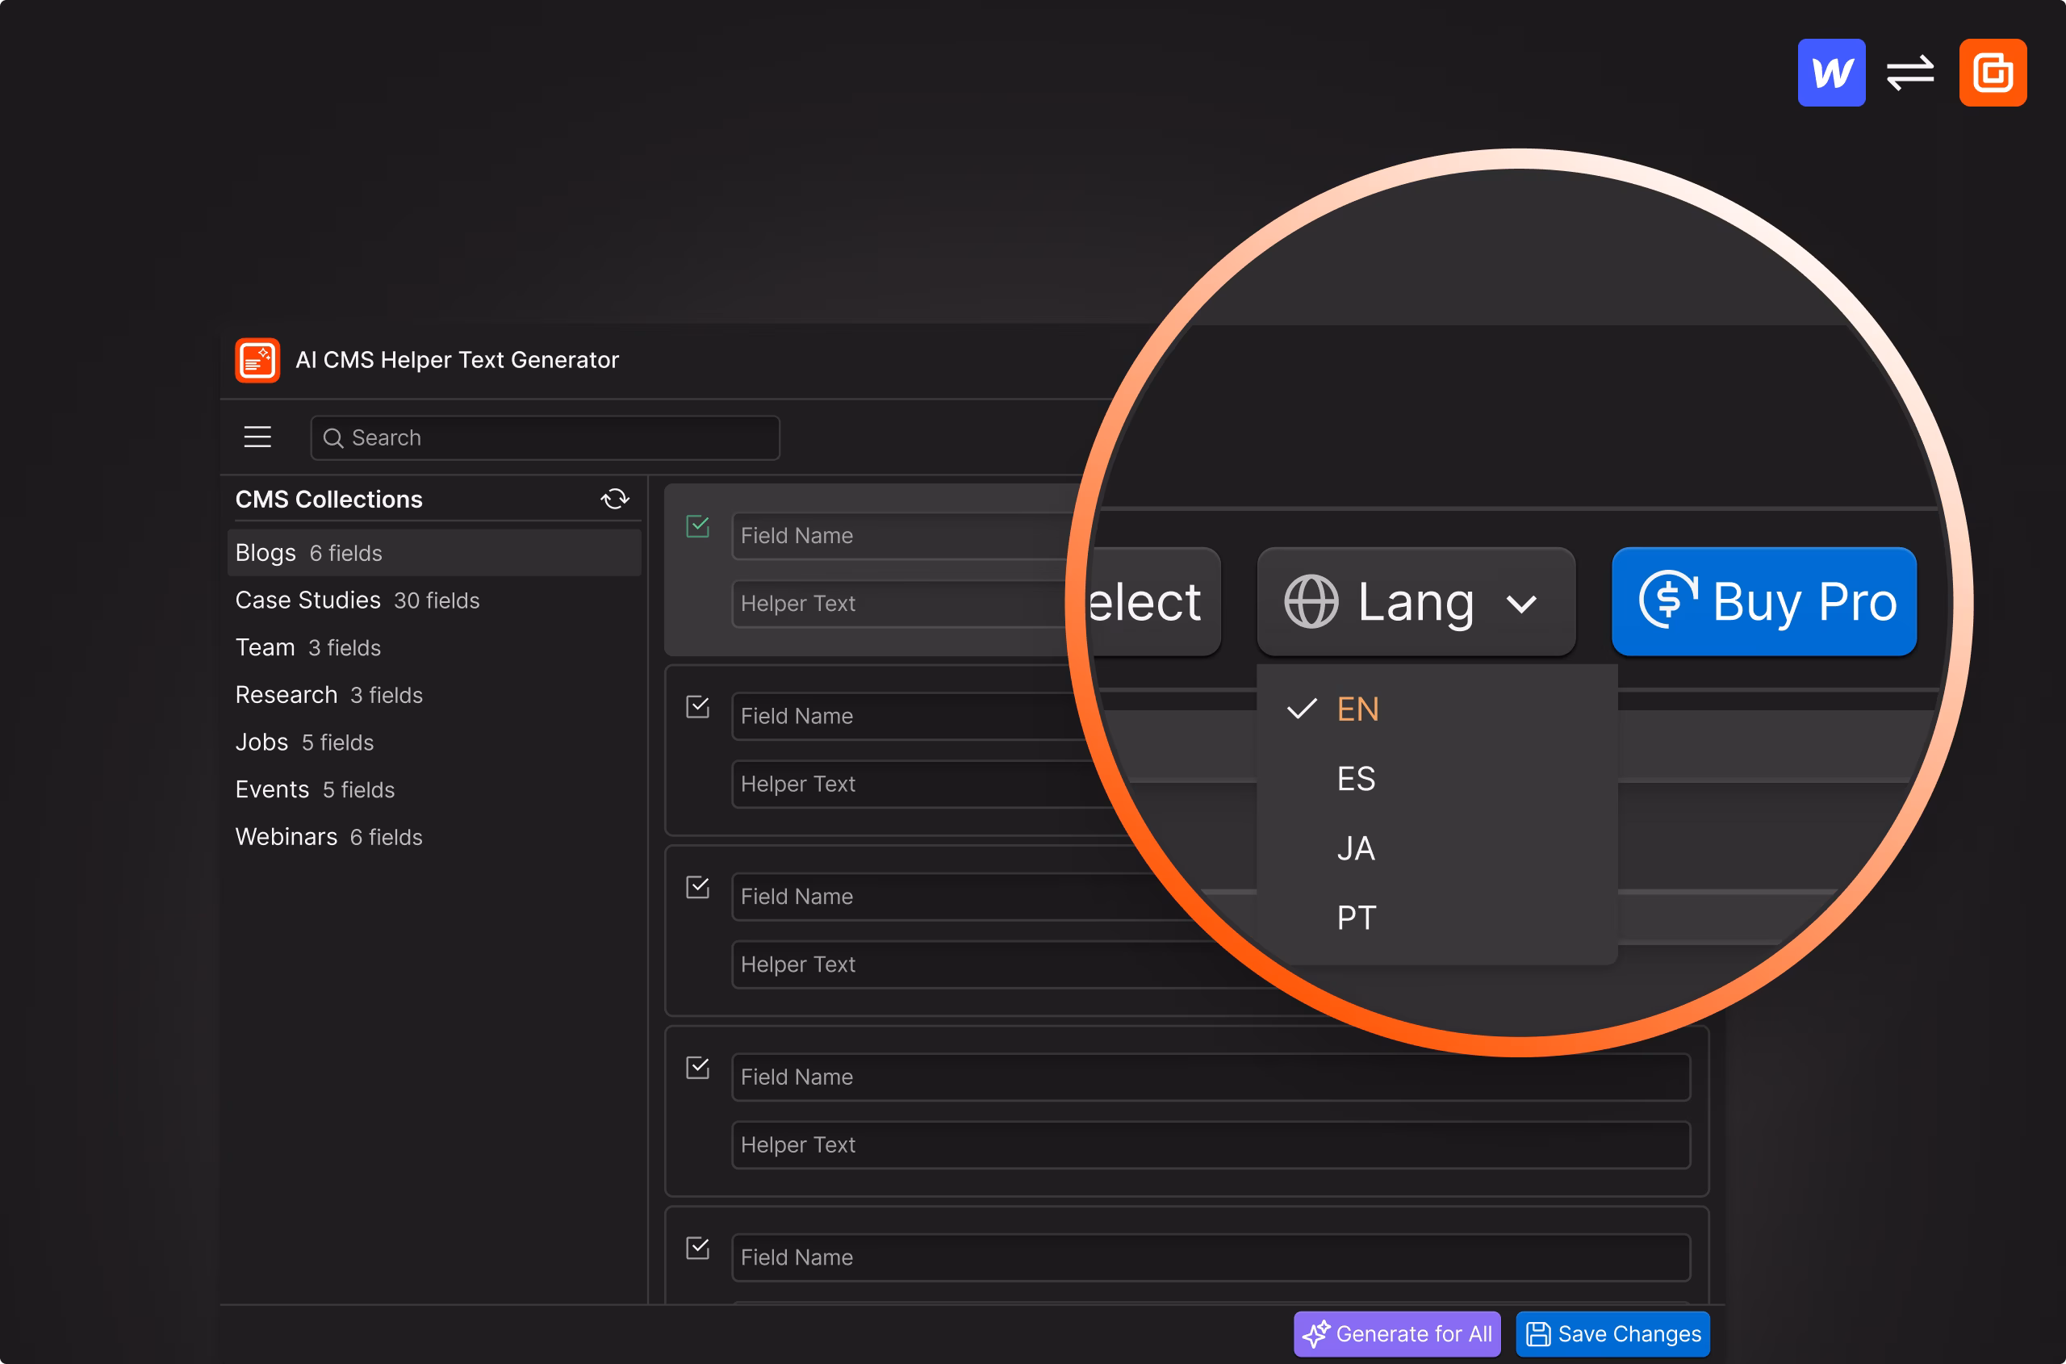The image size is (2066, 1364).
Task: Click the Webflow logo icon at top right
Action: tap(1831, 72)
